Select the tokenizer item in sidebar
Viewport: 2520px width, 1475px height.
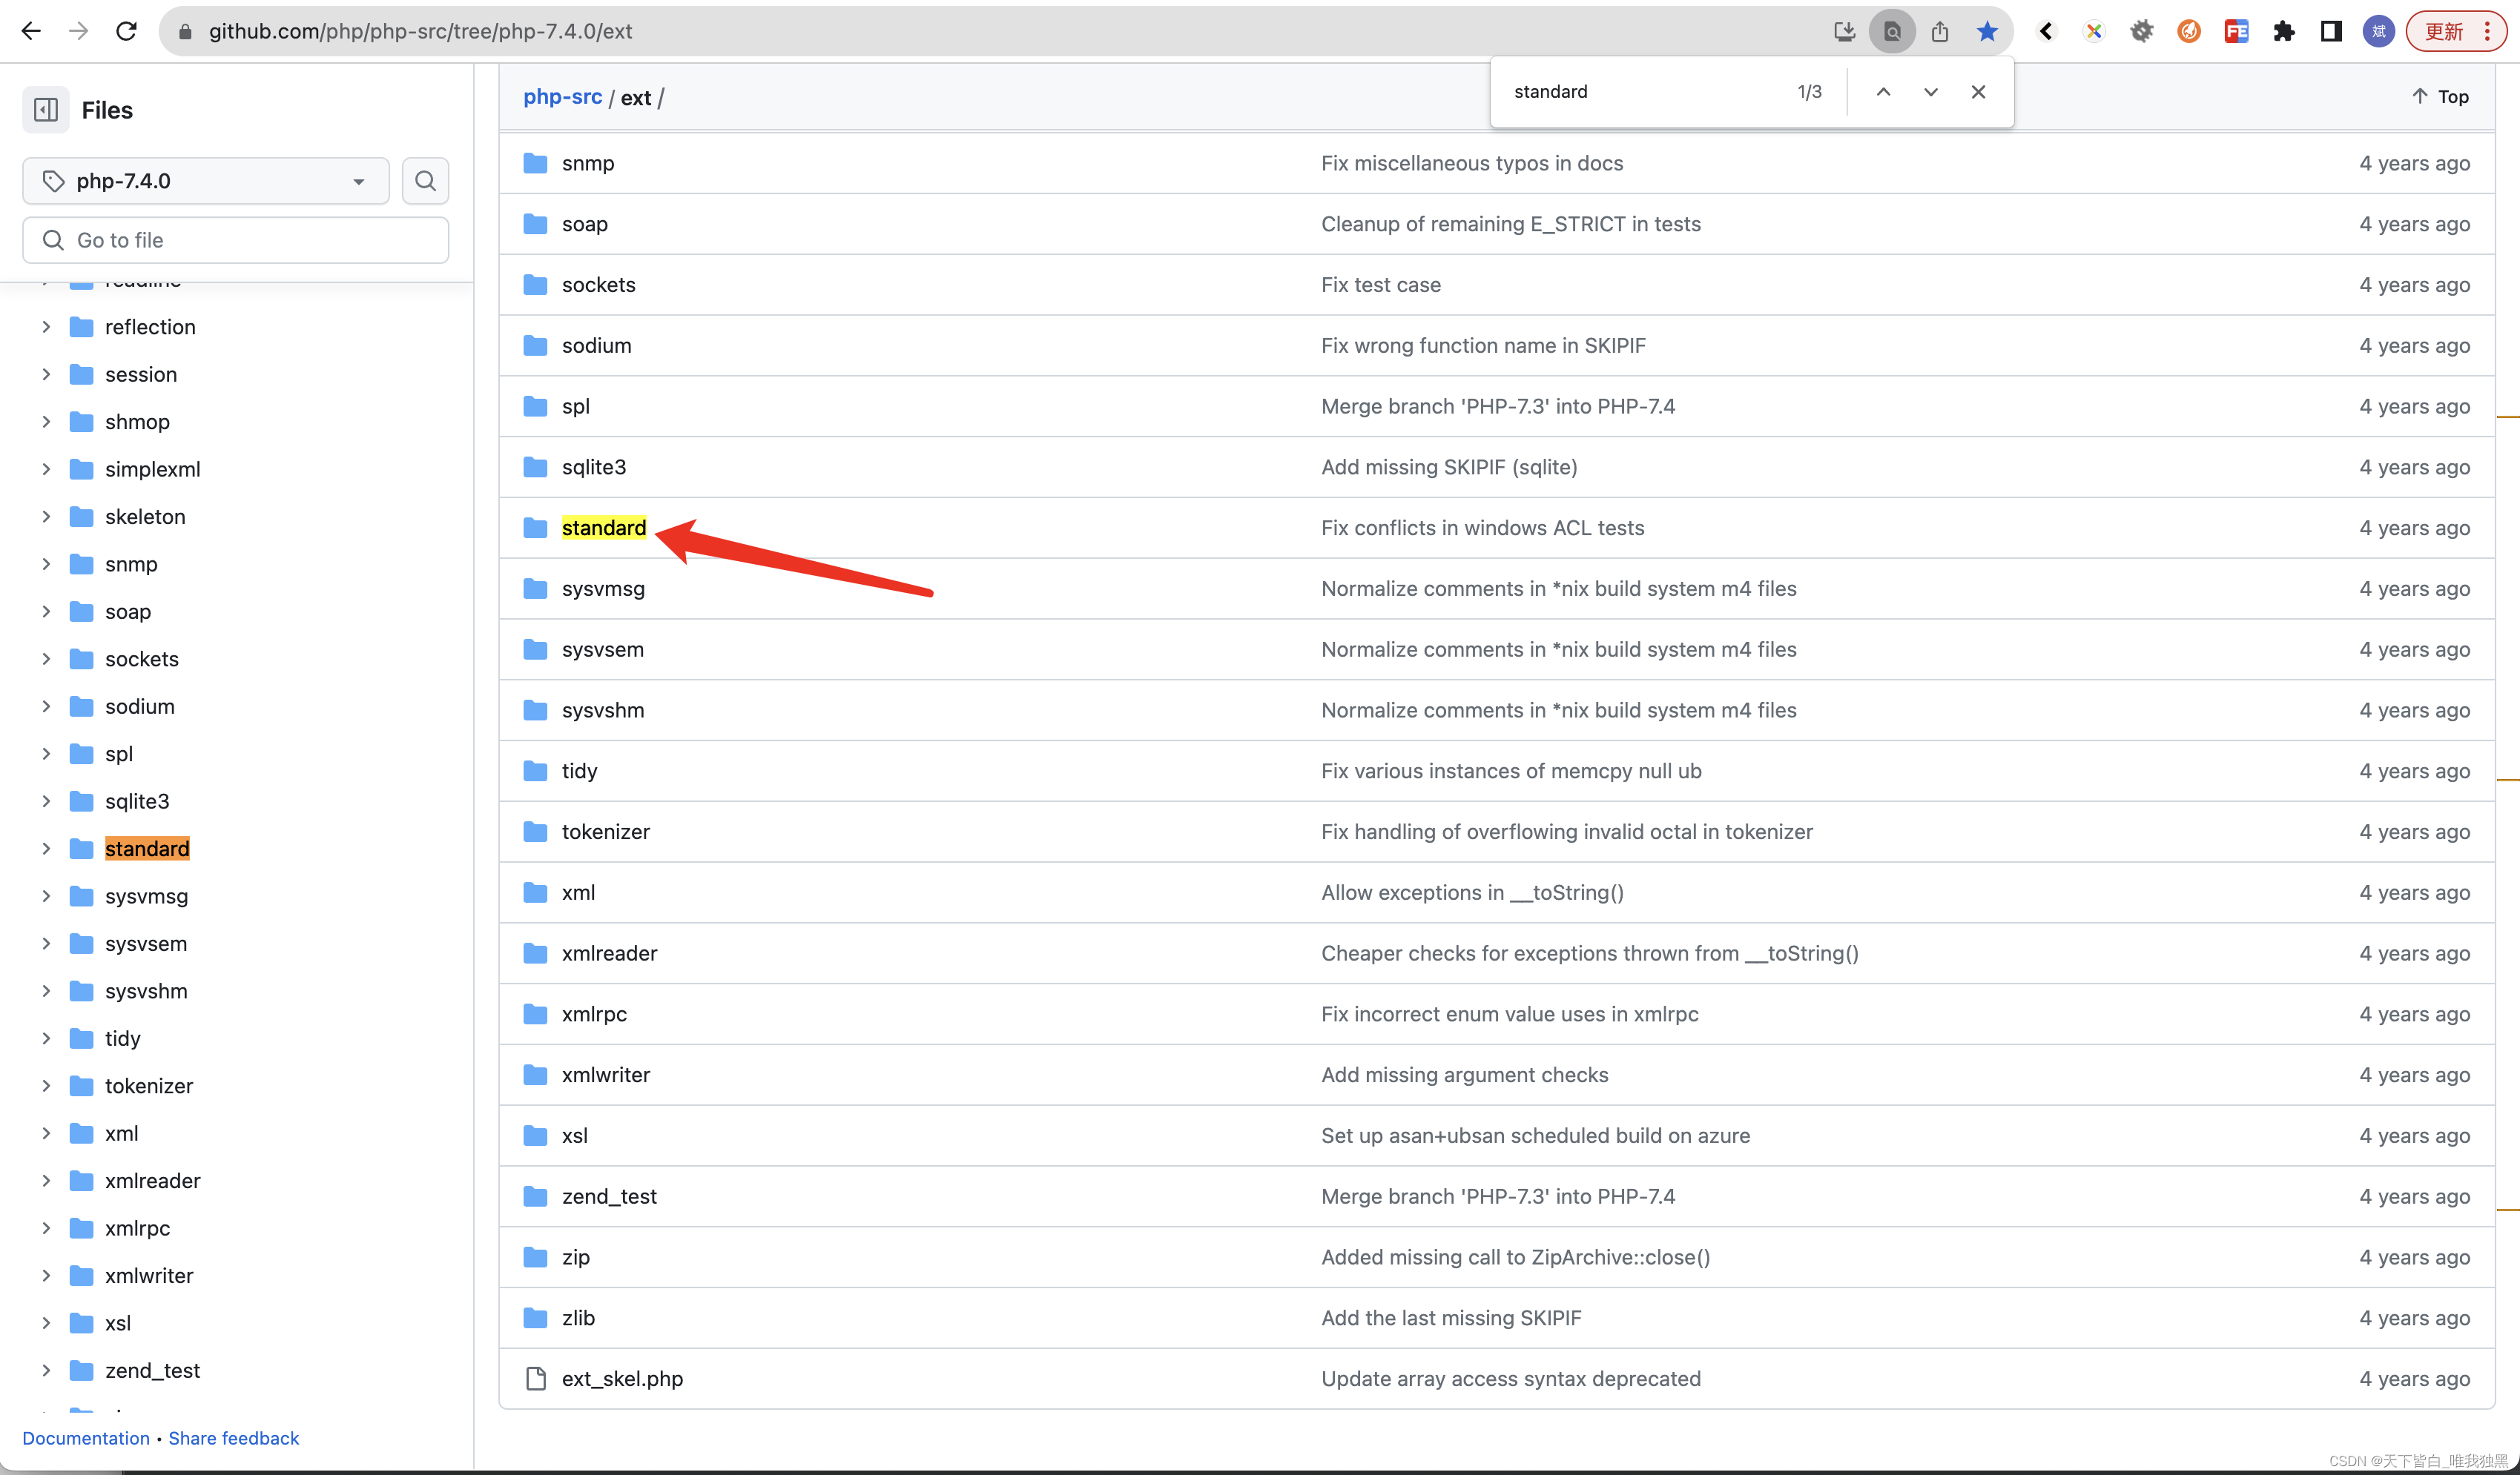(148, 1085)
